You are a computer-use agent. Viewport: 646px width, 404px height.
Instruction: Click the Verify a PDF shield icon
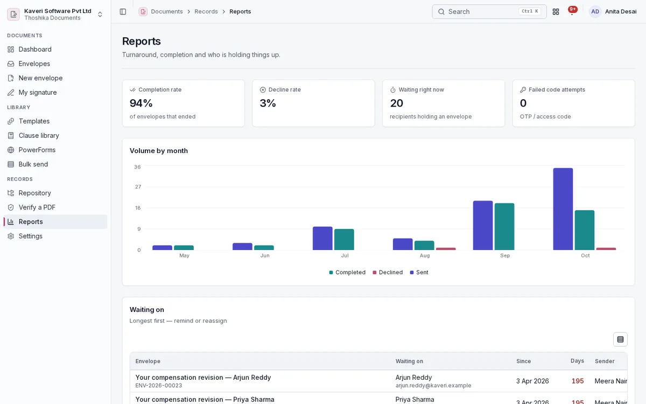pos(11,207)
